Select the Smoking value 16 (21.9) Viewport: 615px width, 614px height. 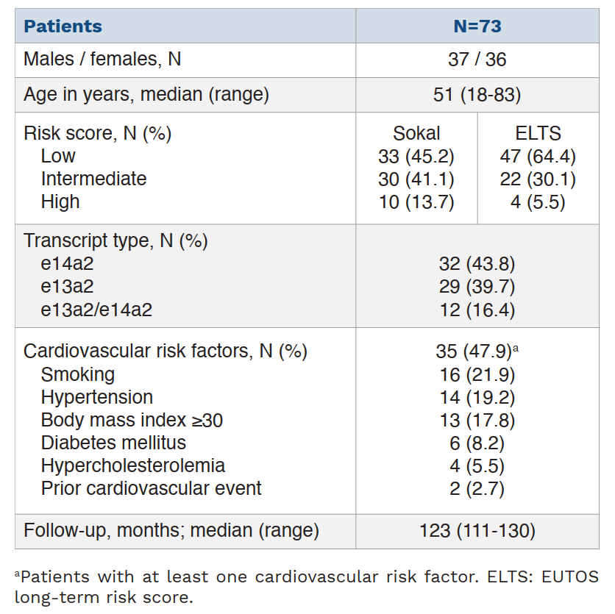(477, 375)
